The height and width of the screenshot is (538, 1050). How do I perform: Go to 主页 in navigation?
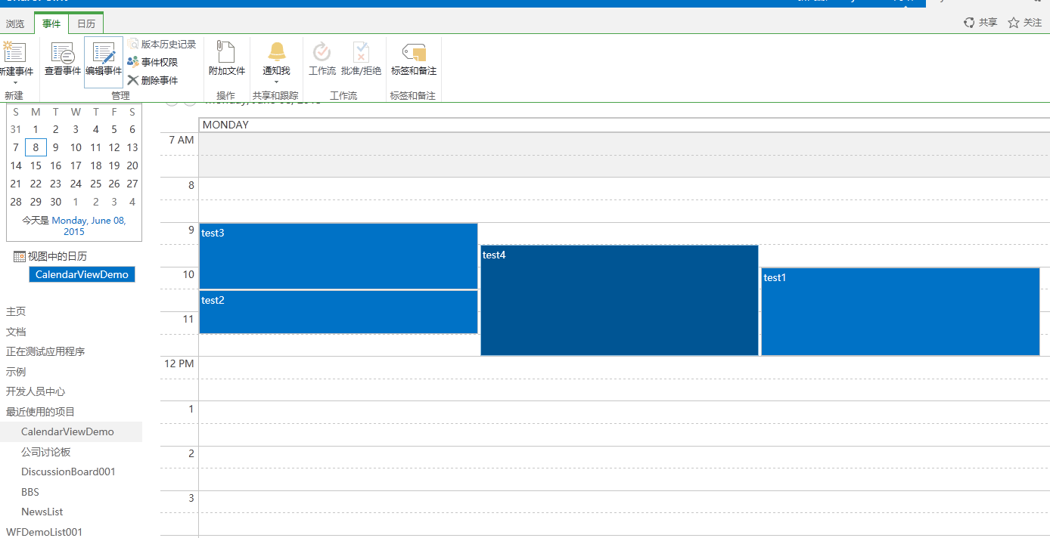click(16, 311)
